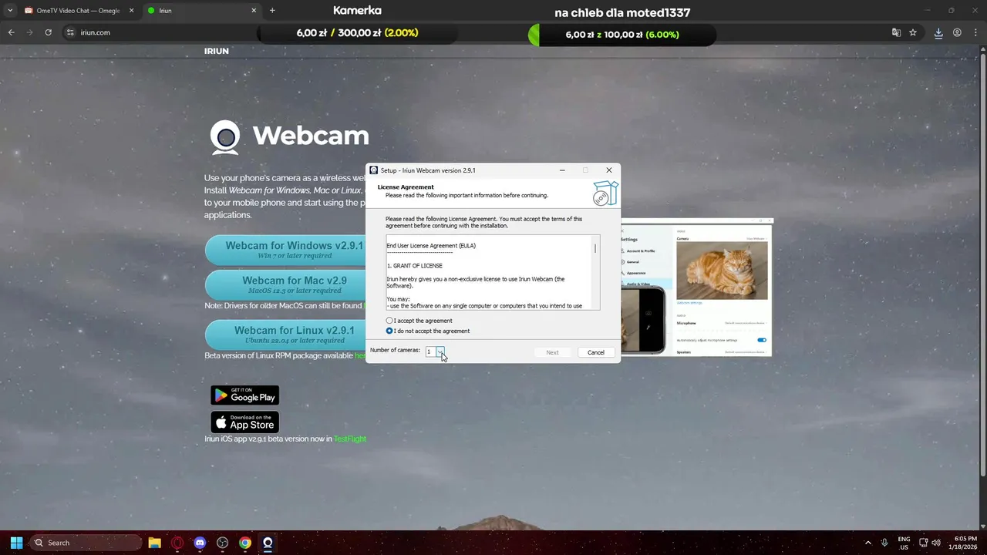This screenshot has width=987, height=555.
Task: Close the OmeTV Video Chat tab
Action: [x=131, y=11]
